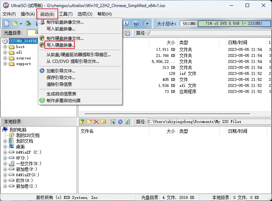The width and height of the screenshot is (272, 201).
Task: Click the red X delete icon
Action: click(x=96, y=122)
